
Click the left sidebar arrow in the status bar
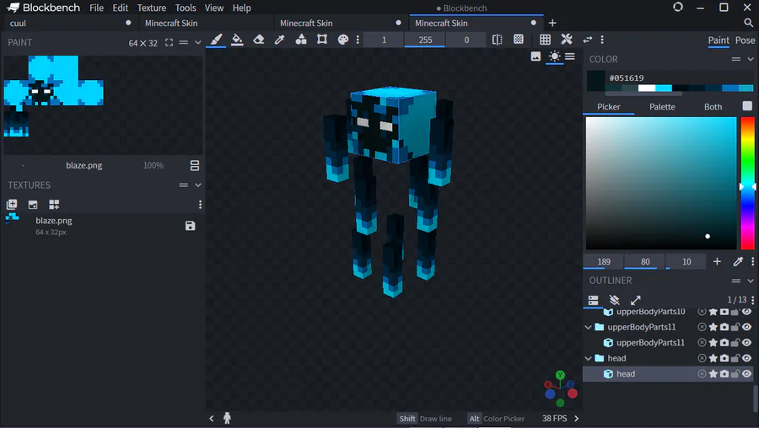(x=212, y=419)
